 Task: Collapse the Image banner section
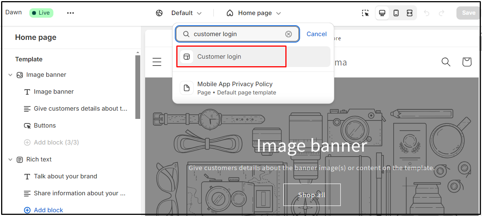tap(10, 75)
